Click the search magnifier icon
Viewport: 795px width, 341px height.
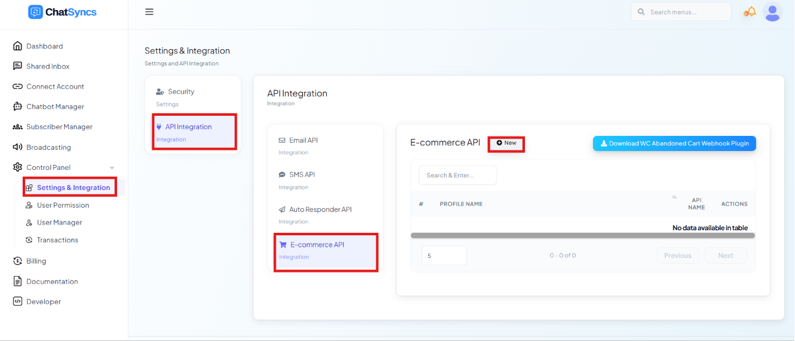point(641,12)
